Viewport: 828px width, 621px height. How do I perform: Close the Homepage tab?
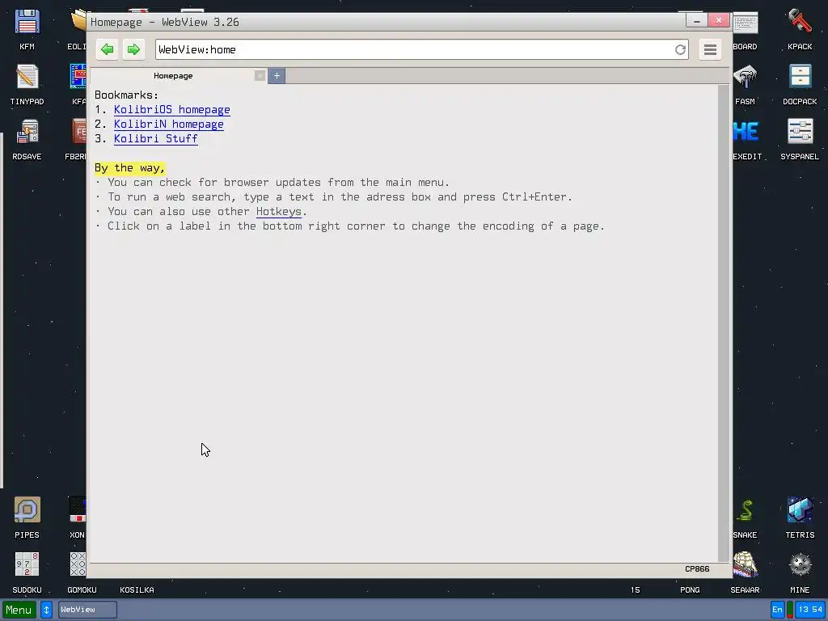[260, 76]
